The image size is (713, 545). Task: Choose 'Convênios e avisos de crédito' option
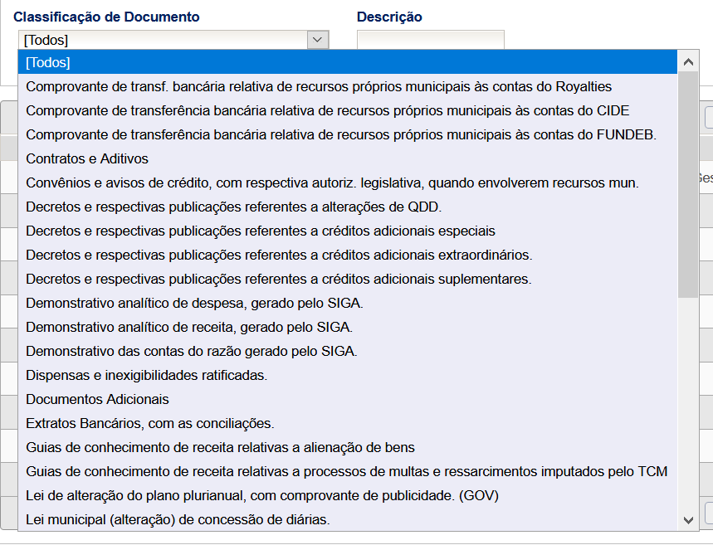pos(348,182)
